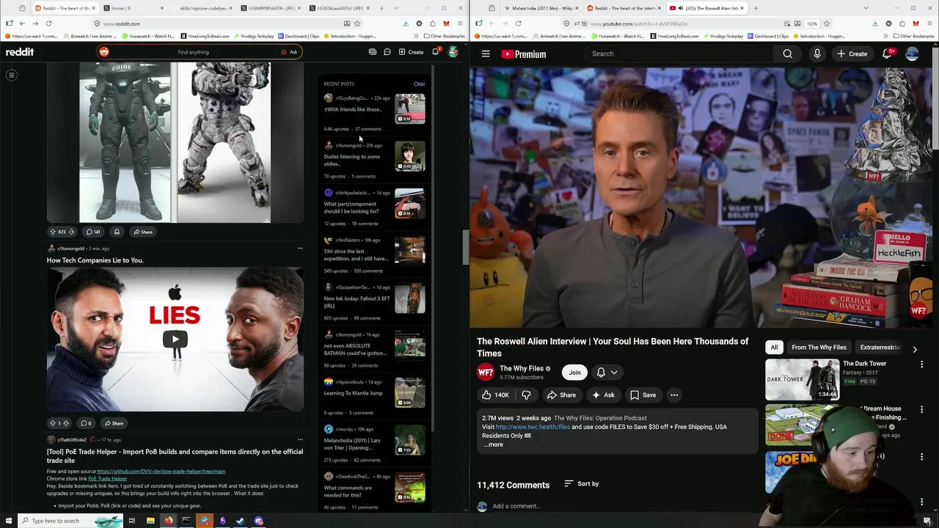Create a new Reddit post

click(x=411, y=52)
